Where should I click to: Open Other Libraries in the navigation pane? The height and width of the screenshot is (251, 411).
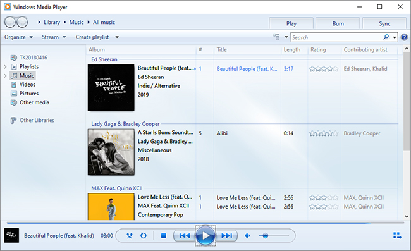point(37,120)
